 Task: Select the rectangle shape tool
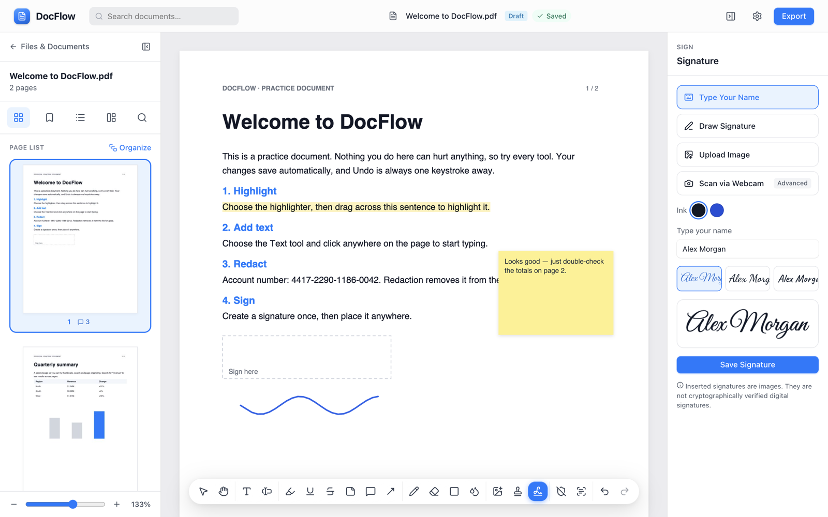(x=454, y=491)
